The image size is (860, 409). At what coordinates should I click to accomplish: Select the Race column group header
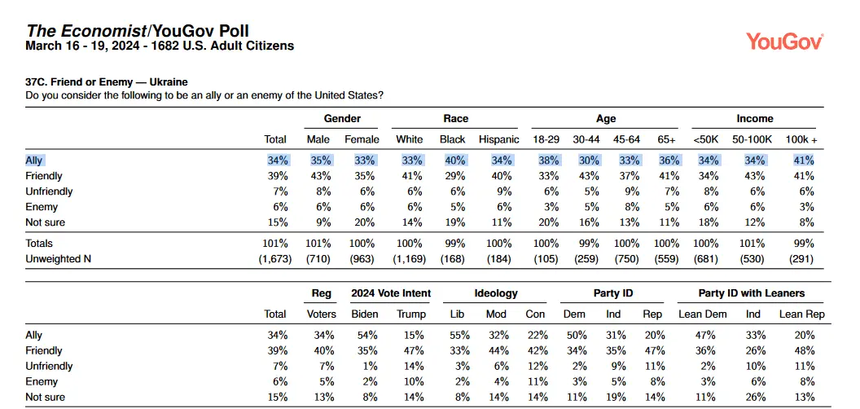[455, 118]
